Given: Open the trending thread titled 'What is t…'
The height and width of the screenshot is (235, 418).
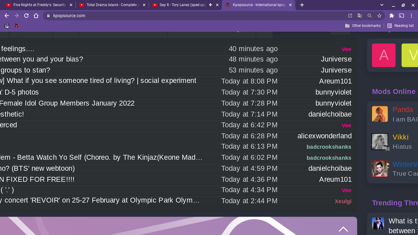Looking at the screenshot, I should [403, 226].
